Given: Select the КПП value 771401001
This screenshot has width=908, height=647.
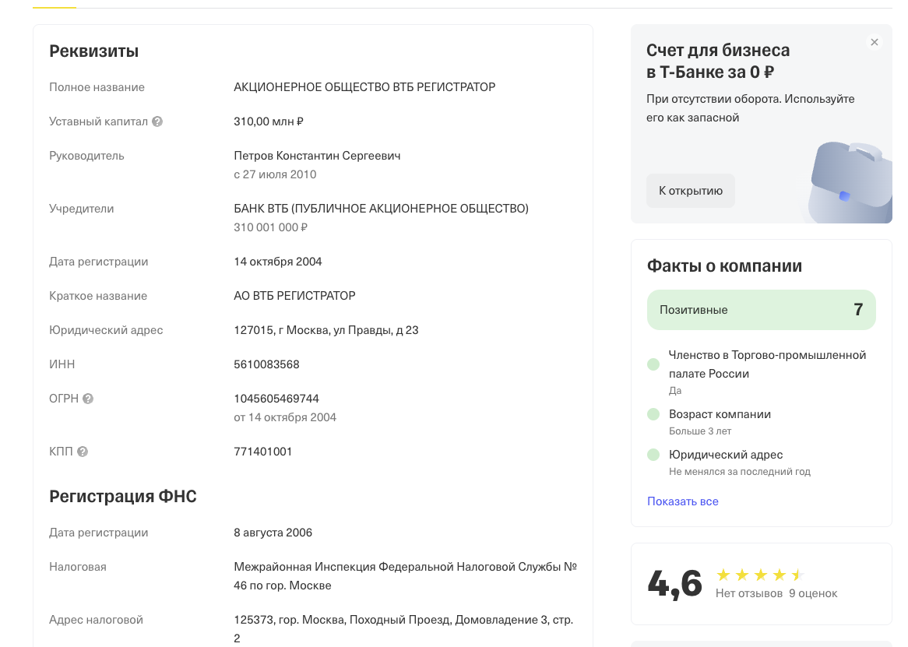Looking at the screenshot, I should coord(263,452).
